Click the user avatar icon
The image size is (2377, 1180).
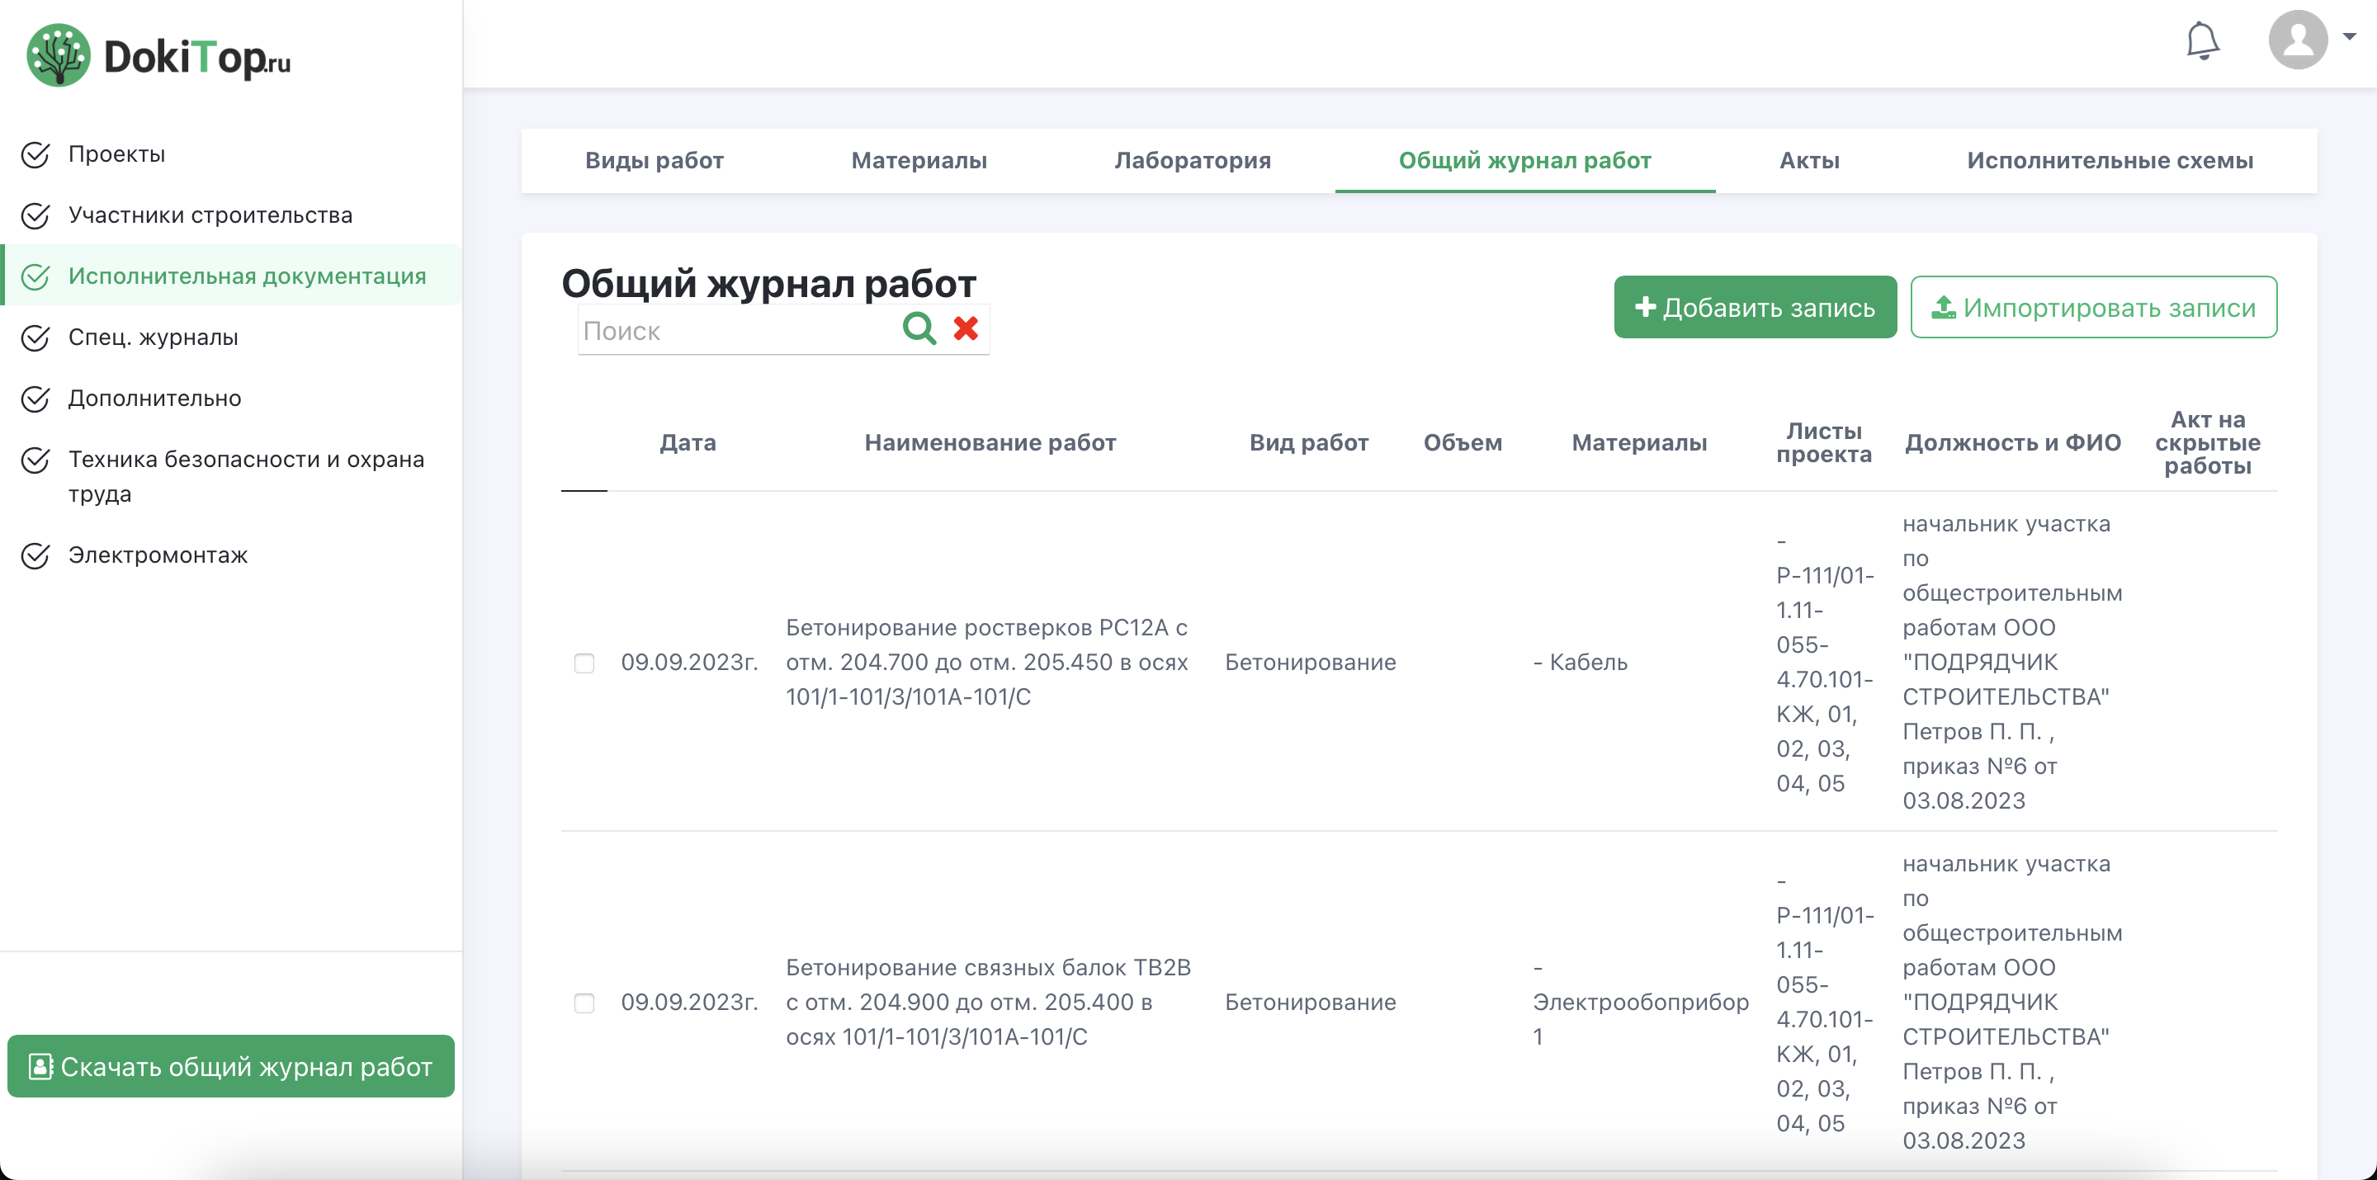2298,39
